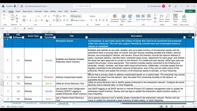The image size is (197, 111).
Task: Open filter dropdown for Title column
Action: pos(86,37)
